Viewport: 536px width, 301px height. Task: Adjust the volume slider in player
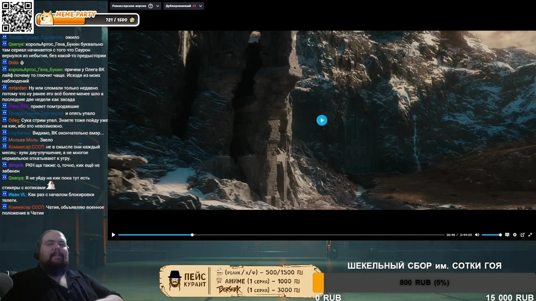(492, 235)
